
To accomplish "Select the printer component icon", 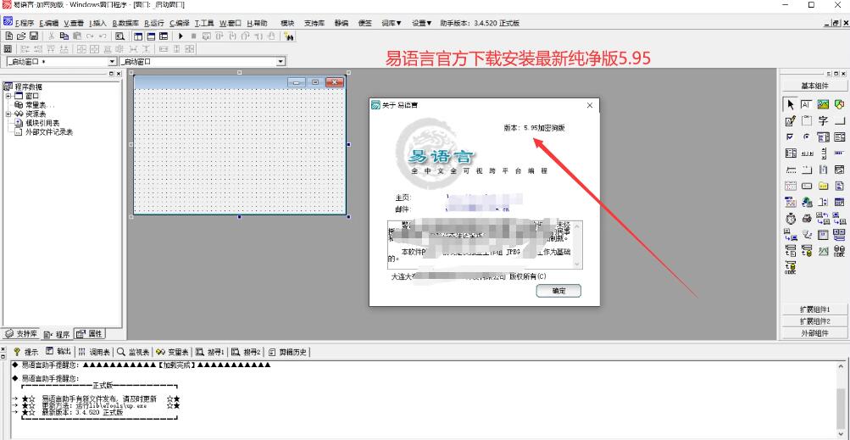I will tap(806, 219).
